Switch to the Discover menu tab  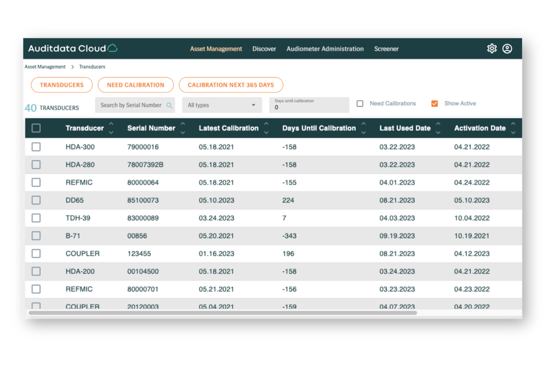pyautogui.click(x=264, y=49)
